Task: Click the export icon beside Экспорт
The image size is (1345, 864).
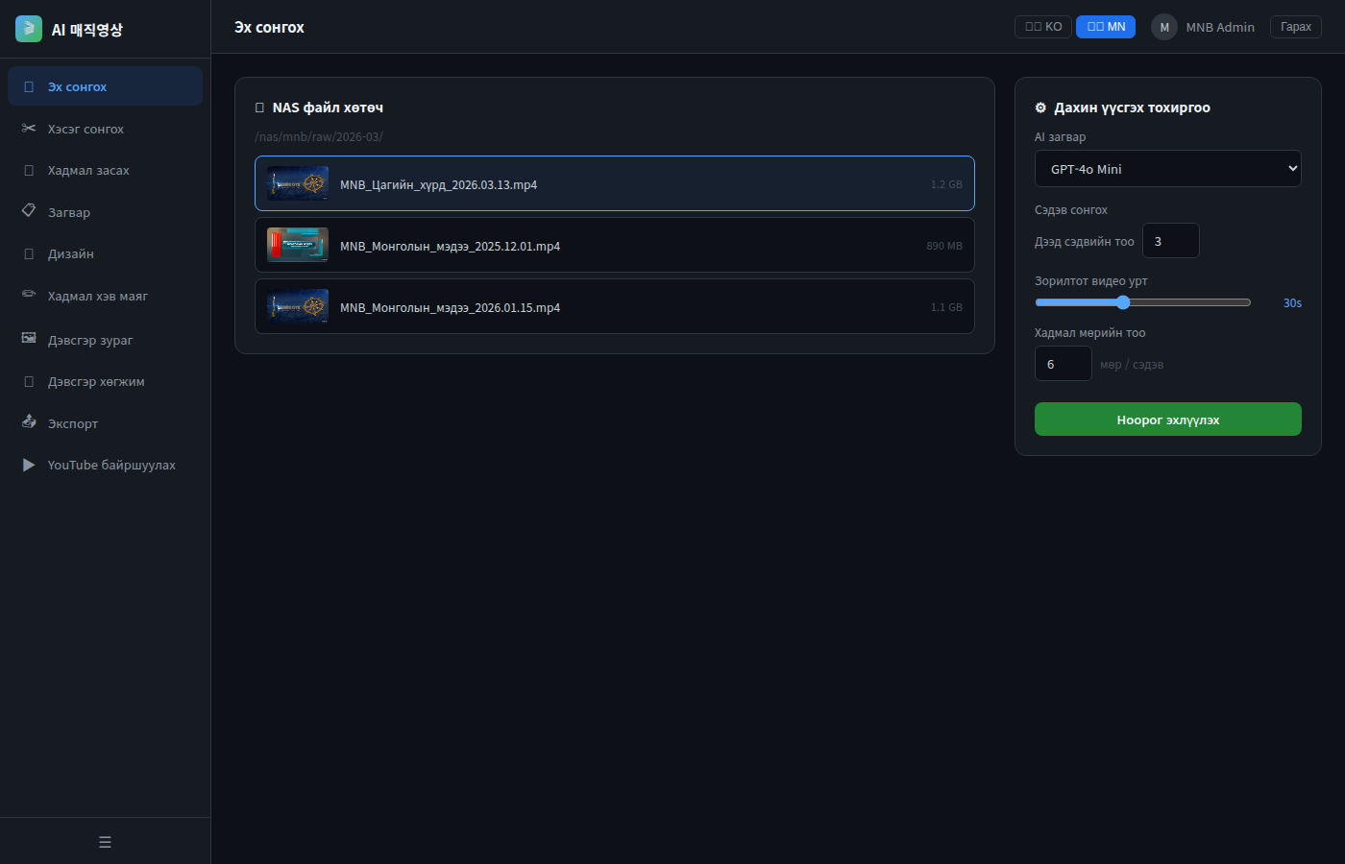Action: pyautogui.click(x=29, y=421)
